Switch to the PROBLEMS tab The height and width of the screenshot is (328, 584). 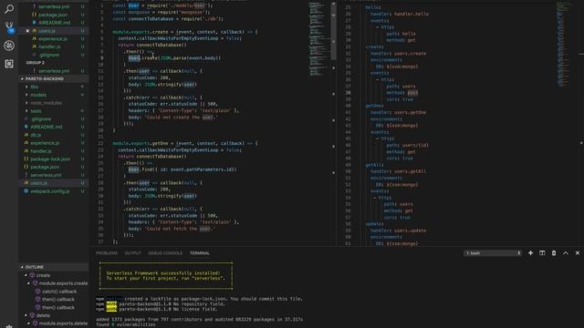107,253
